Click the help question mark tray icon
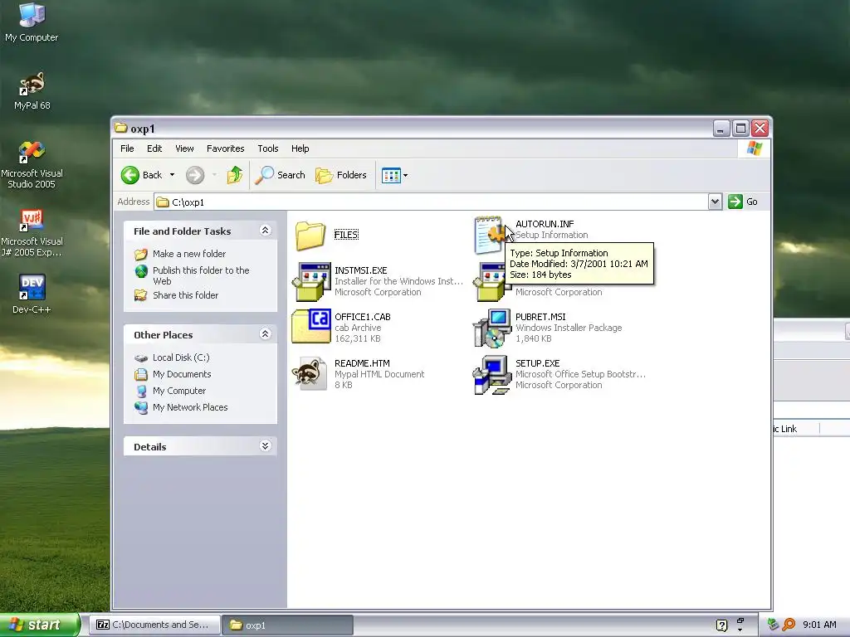850x637 pixels. (x=721, y=625)
